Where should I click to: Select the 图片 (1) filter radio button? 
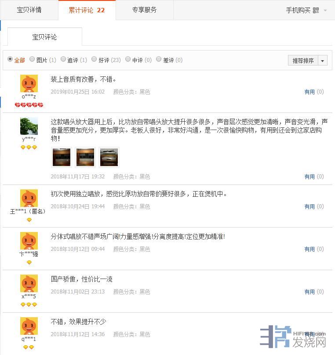click(32, 59)
